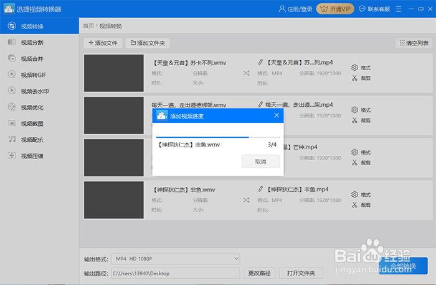This screenshot has width=436, height=285.
Task: Open 截剪 scissors for 苏卡不列 video
Action: (x=361, y=78)
